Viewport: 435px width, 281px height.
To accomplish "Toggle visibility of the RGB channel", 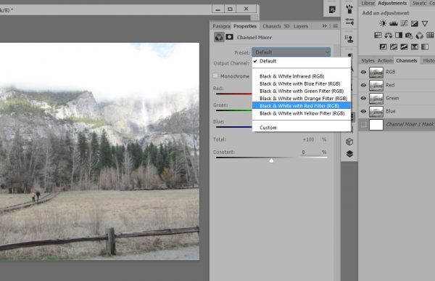I will (x=363, y=73).
